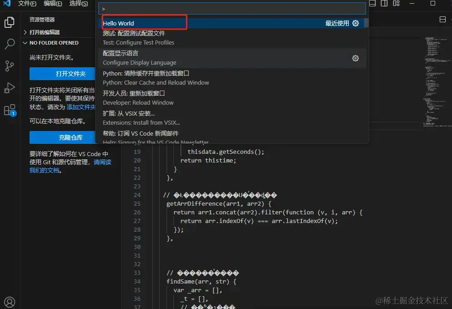Open the Search view in activity bar
Image resolution: width=452 pixels, height=309 pixels.
point(10,44)
